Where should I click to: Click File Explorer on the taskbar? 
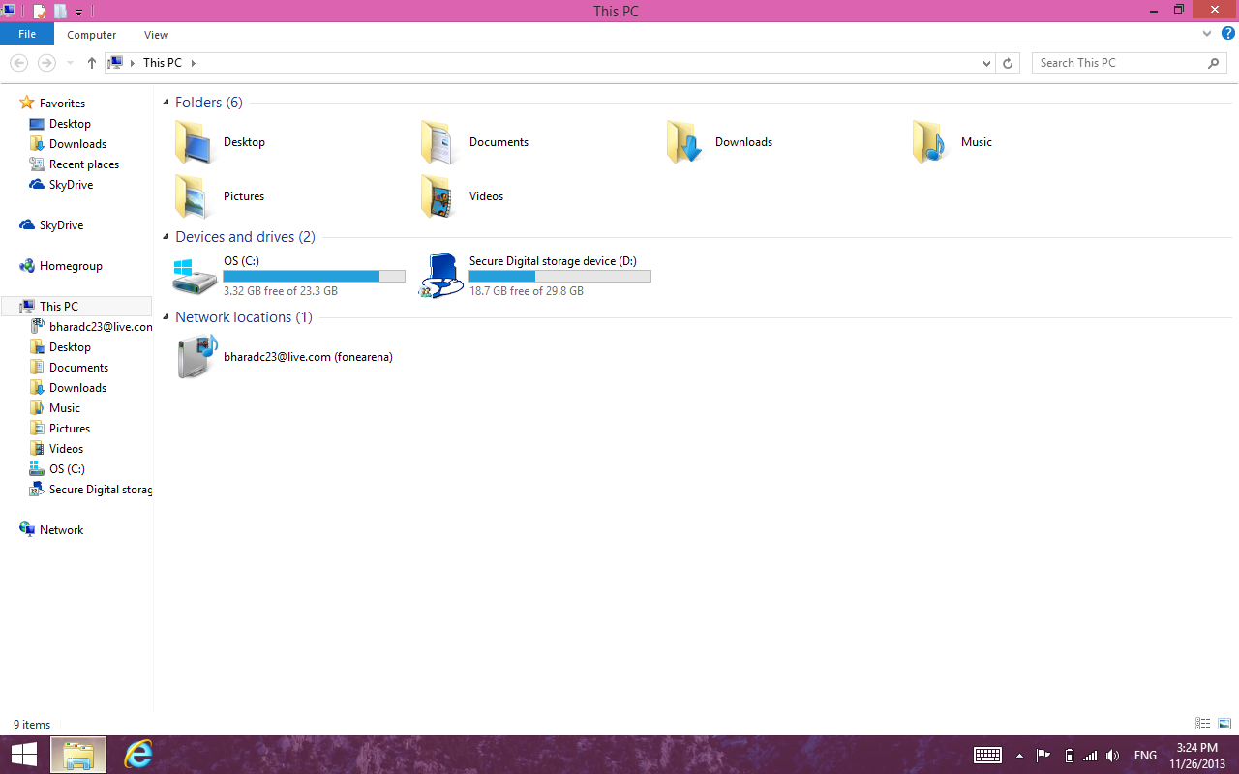tap(78, 755)
